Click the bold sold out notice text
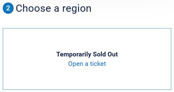 pyautogui.click(x=87, y=54)
